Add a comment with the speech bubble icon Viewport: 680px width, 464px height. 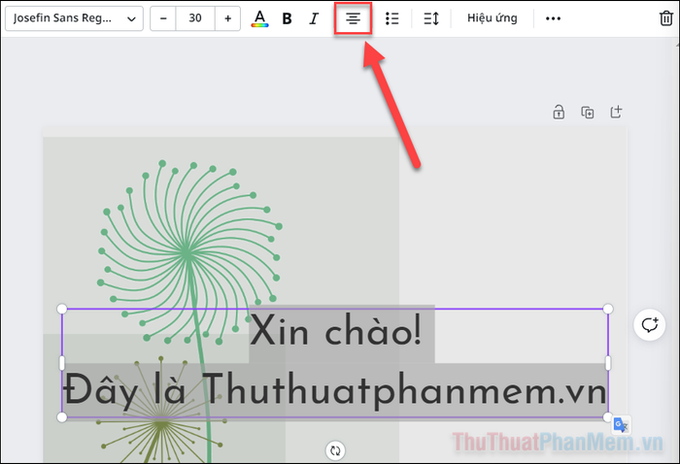(649, 324)
